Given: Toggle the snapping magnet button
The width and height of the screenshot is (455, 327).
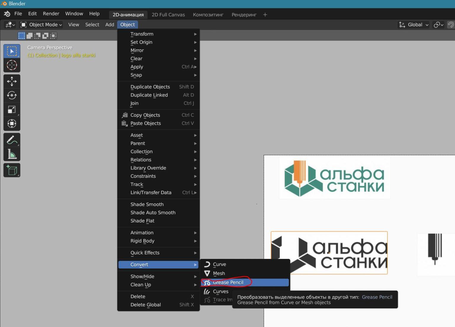Looking at the screenshot, I should pos(451,25).
